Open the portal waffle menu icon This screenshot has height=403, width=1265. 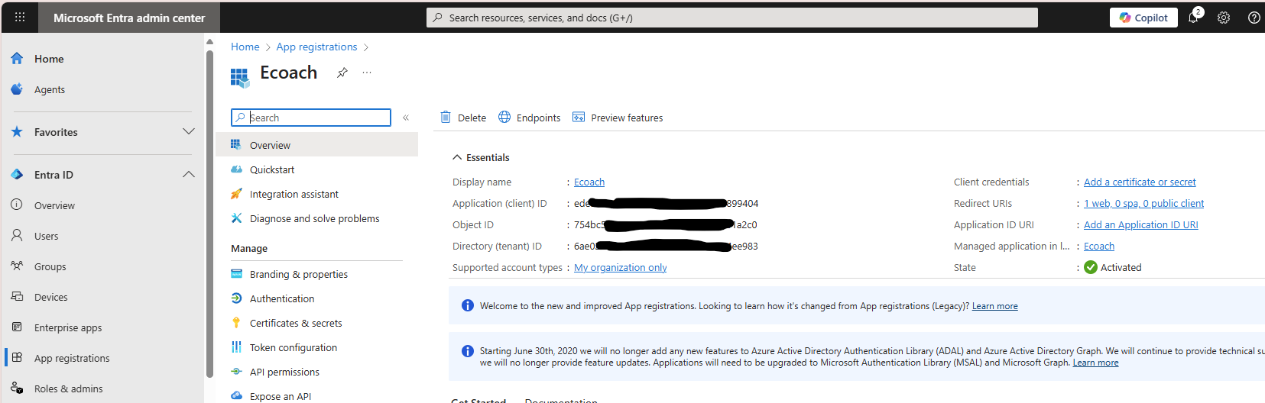20,17
